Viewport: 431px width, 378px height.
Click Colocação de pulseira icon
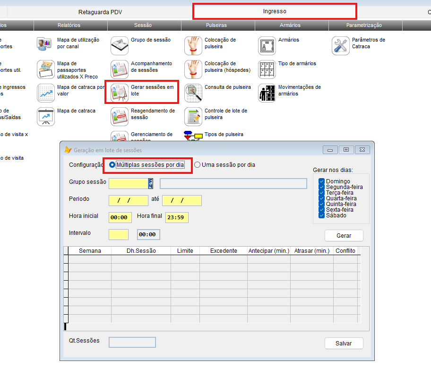coord(193,45)
